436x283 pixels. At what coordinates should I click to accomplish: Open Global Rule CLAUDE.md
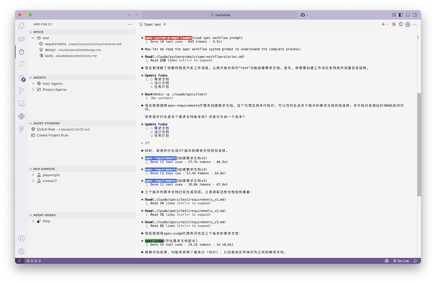pyautogui.click(x=82, y=129)
